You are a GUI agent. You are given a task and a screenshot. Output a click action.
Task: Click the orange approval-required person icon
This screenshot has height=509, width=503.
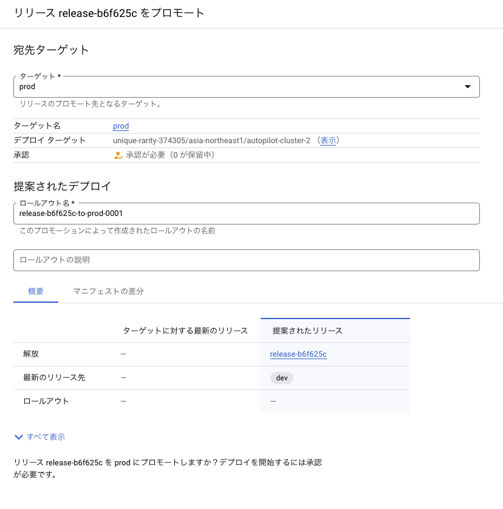tap(118, 155)
